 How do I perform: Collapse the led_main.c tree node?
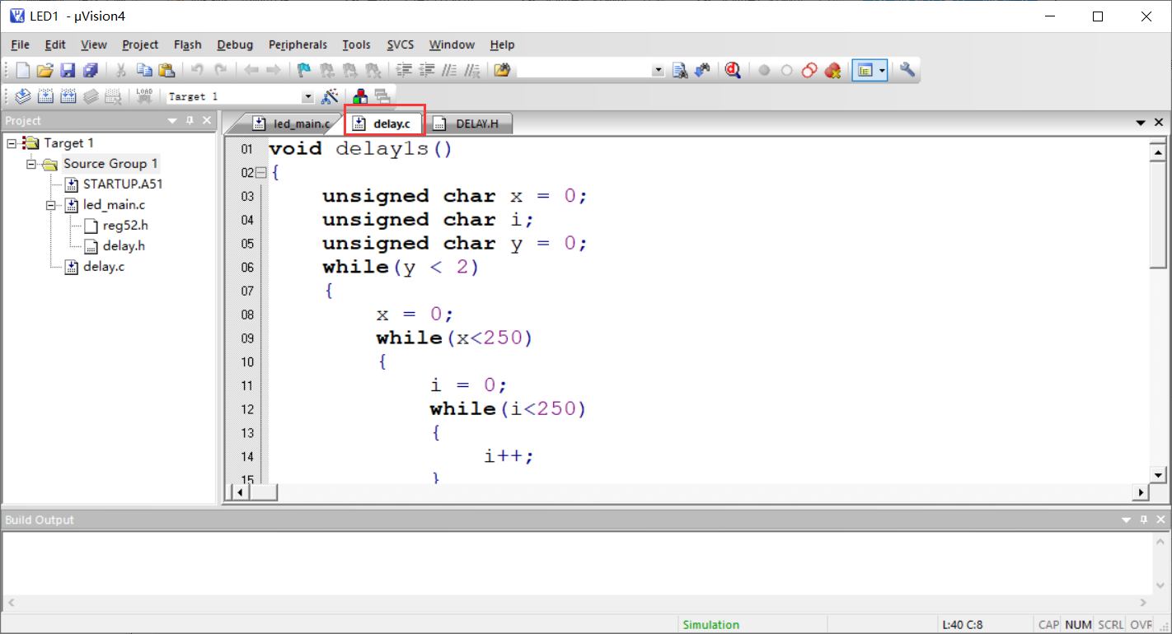pos(51,205)
